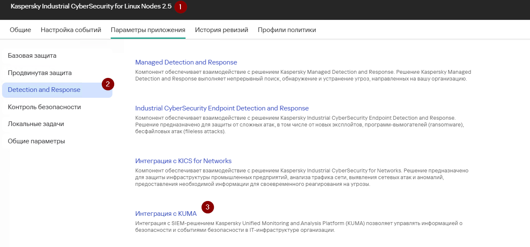This screenshot has width=530, height=247.
Task: Click the red annotation marker numbered 2
Action: point(108,84)
